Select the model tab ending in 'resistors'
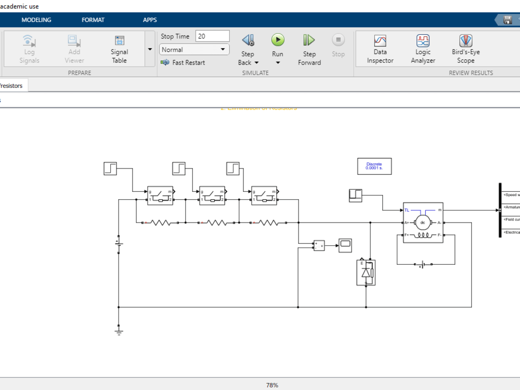520x390 pixels. tap(14, 86)
